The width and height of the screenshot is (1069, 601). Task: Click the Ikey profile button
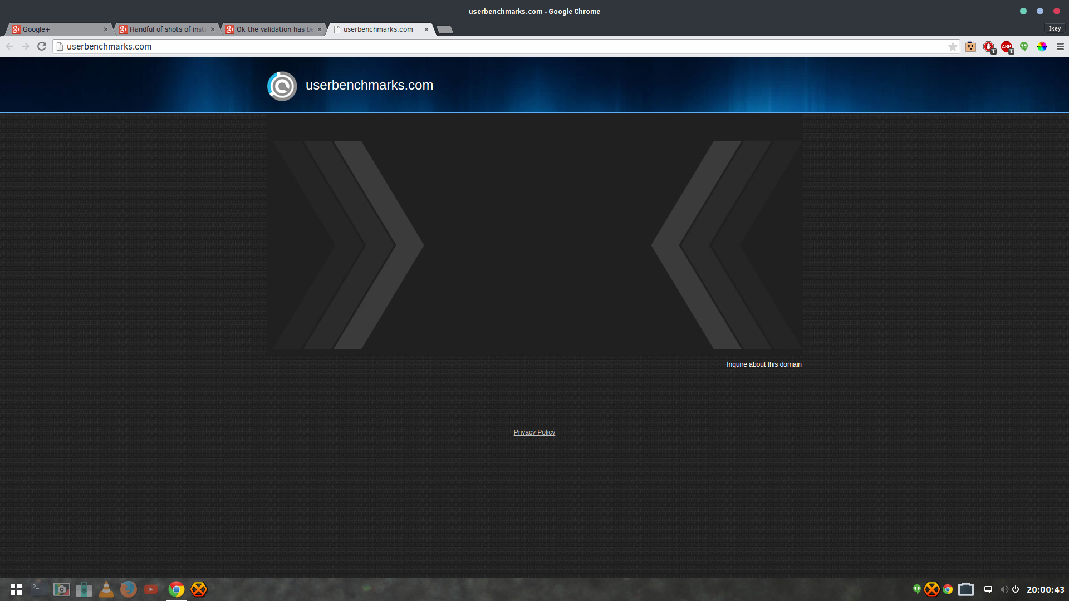pyautogui.click(x=1055, y=29)
